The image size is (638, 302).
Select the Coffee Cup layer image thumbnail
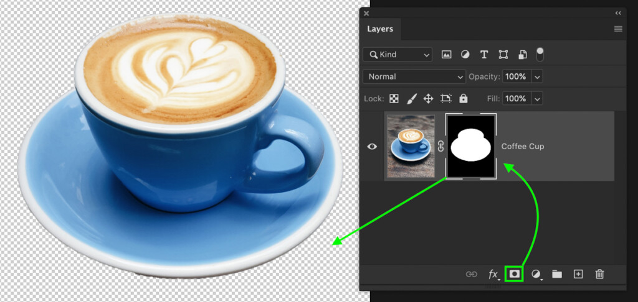coord(411,146)
